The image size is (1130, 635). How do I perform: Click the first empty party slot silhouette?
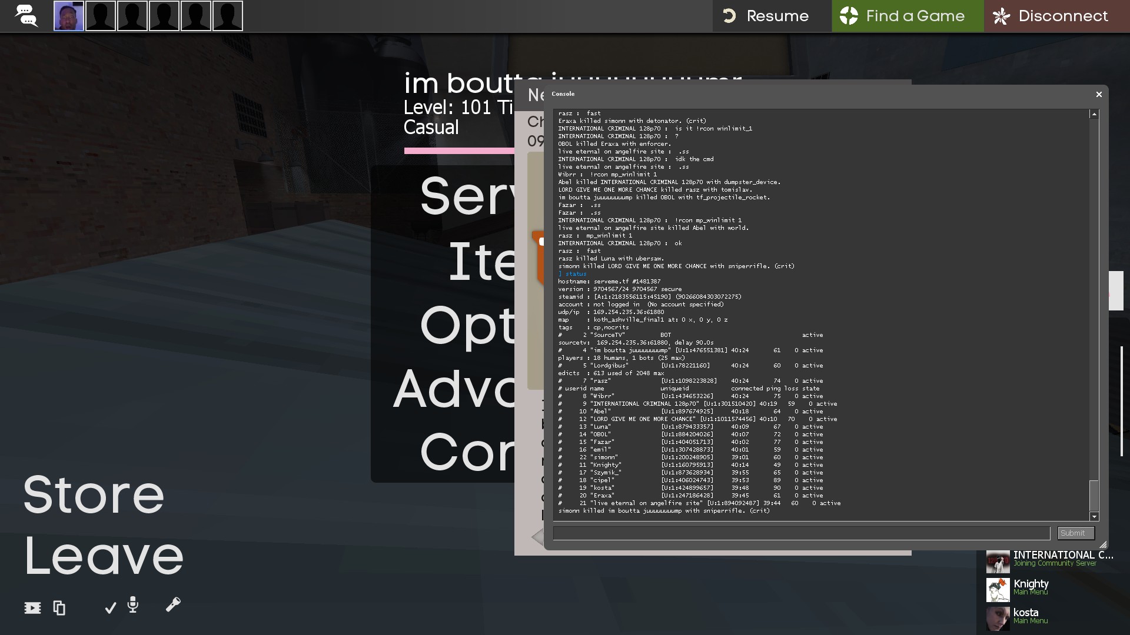click(101, 16)
